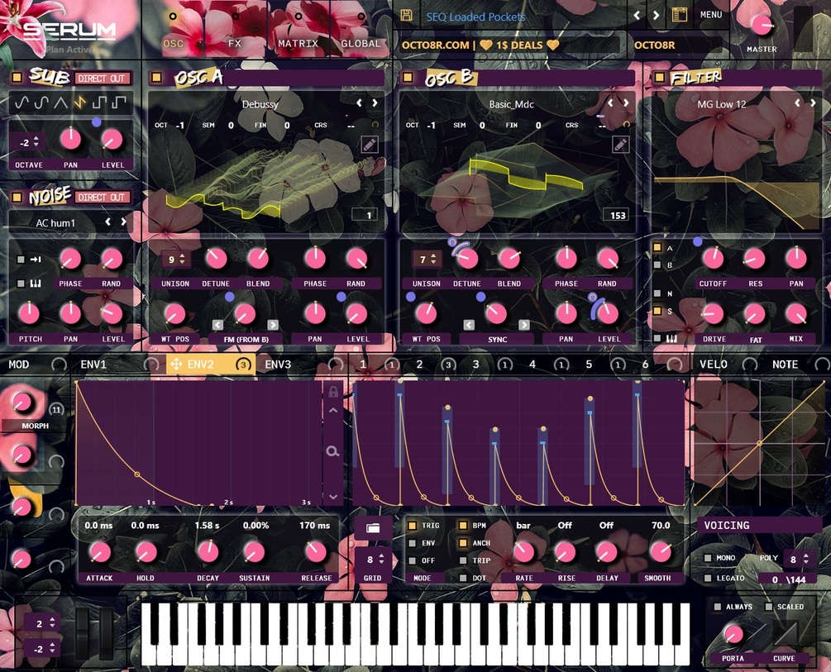Open OSC A wavetable editor pencil icon
831x672 pixels.
coord(370,144)
